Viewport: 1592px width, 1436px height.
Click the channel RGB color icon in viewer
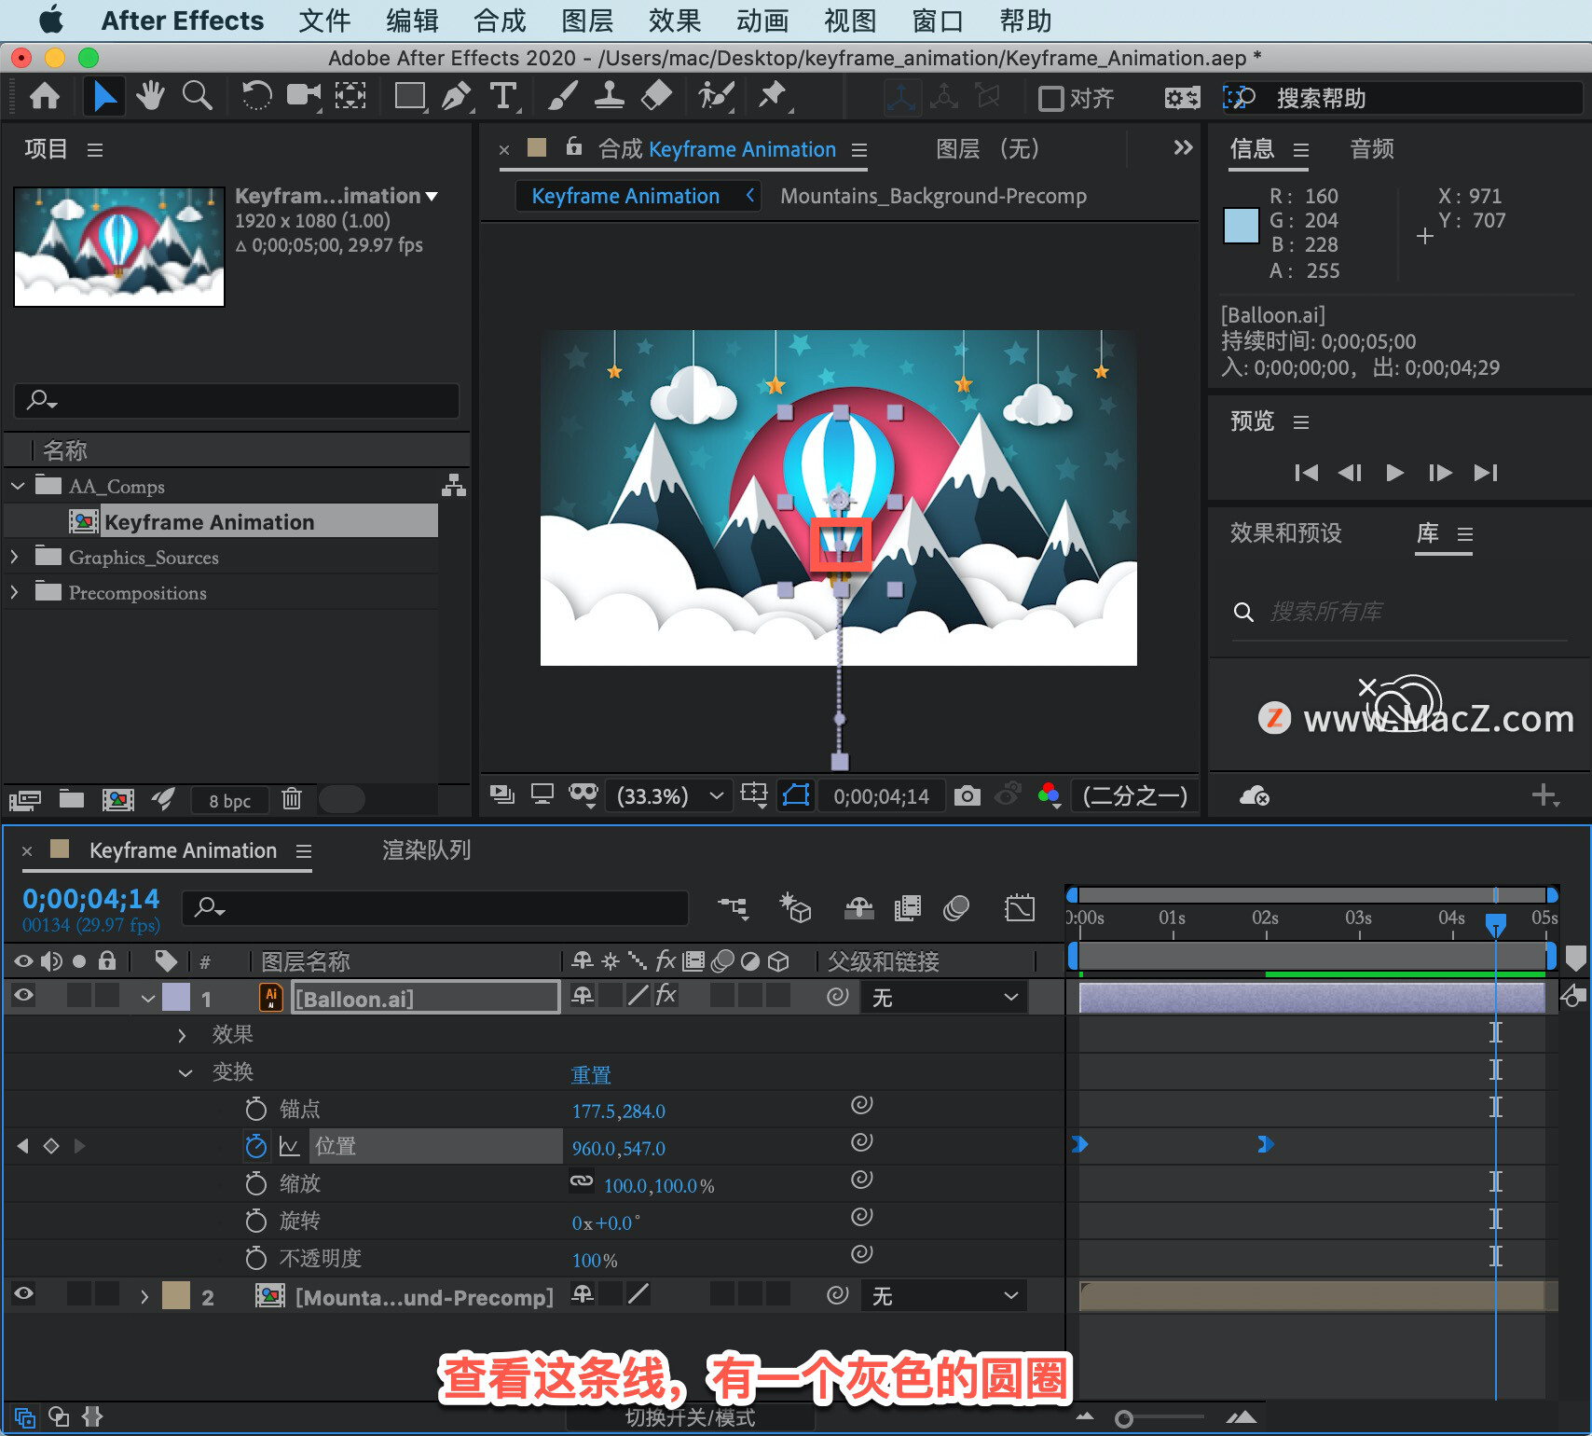1050,795
